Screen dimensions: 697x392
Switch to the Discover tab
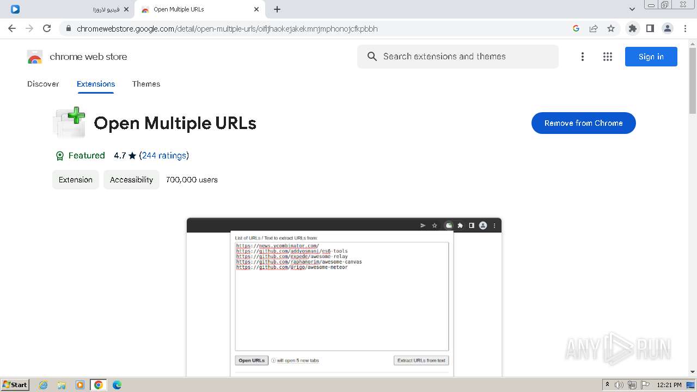(x=43, y=84)
